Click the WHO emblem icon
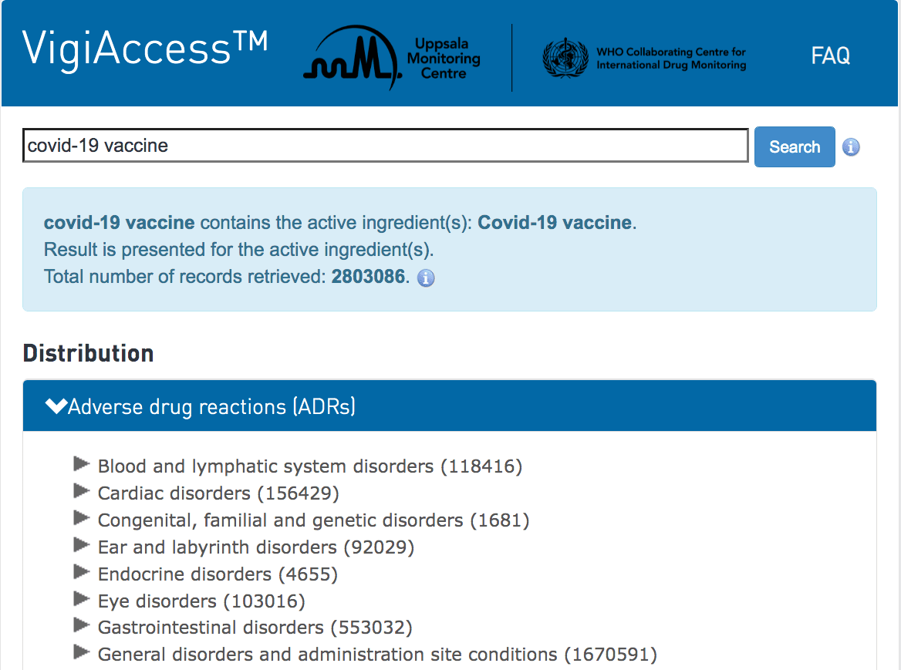Screen dimensions: 901x670 (565, 58)
